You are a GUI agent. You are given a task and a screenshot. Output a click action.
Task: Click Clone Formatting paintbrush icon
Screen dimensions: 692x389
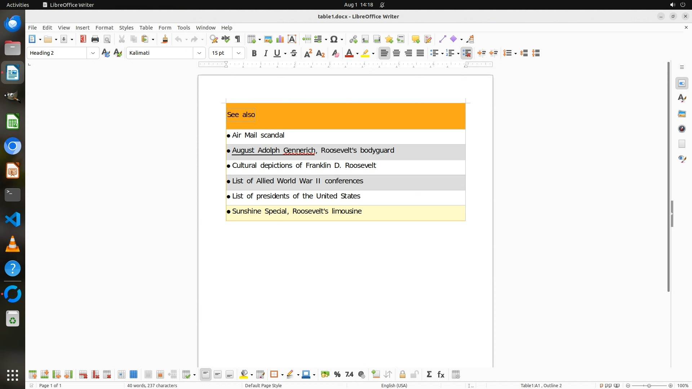(x=165, y=39)
